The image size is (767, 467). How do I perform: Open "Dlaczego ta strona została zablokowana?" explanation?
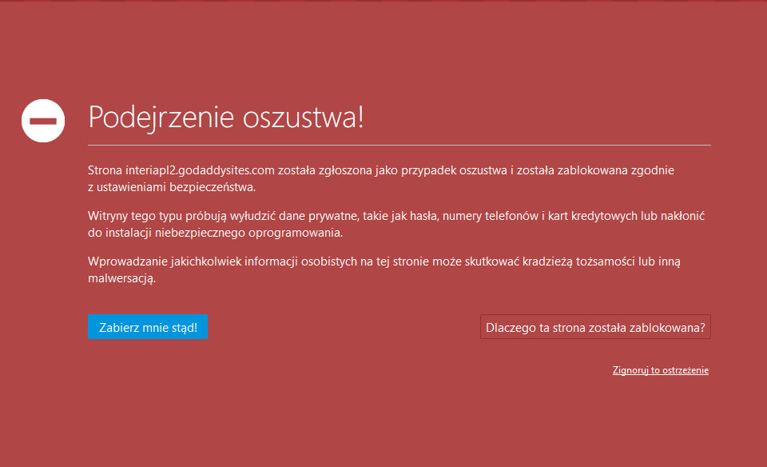click(595, 327)
